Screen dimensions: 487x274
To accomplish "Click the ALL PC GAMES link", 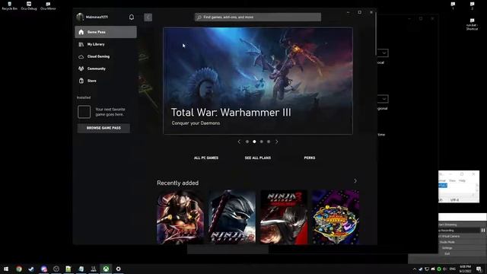I will 206,158.
